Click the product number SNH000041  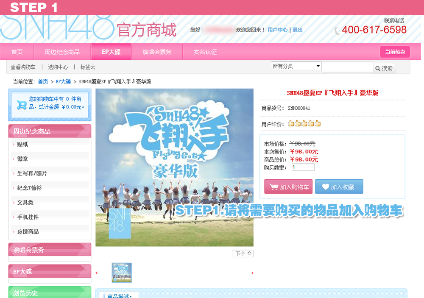[x=299, y=108]
